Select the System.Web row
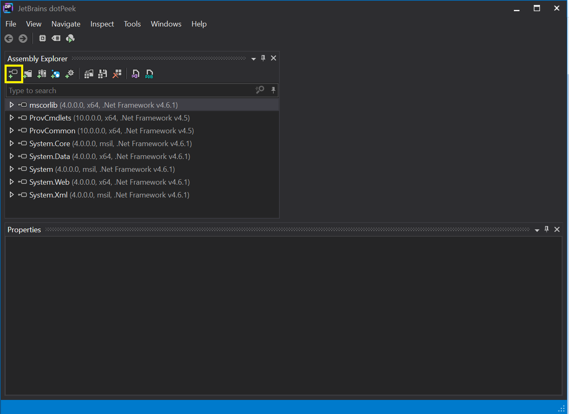 pyautogui.click(x=142, y=182)
